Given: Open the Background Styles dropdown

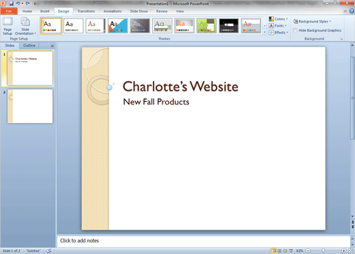Looking at the screenshot, I should [312, 21].
